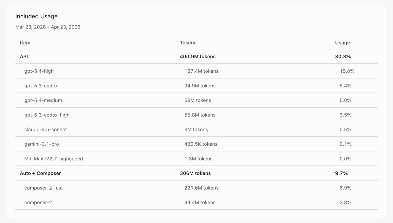Select the MiniMax-M2.7-highspeed row name

53,158
